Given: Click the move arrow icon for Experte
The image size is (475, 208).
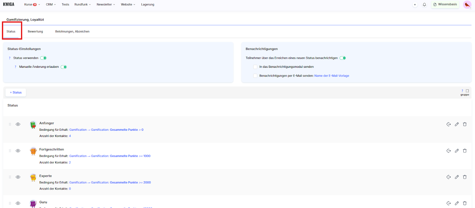Looking at the screenshot, I should coord(449,177).
